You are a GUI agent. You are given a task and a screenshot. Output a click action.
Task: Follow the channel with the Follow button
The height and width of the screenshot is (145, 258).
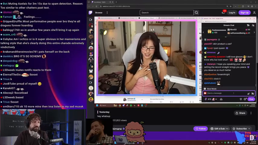201,129
